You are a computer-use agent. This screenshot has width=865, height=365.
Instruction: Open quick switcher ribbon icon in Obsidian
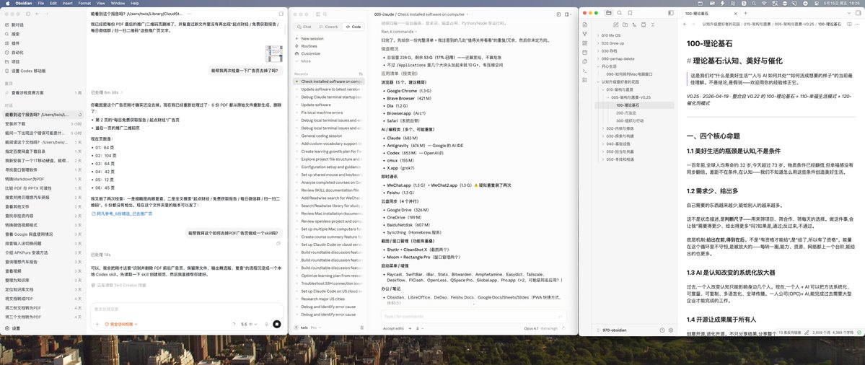[x=585, y=25]
